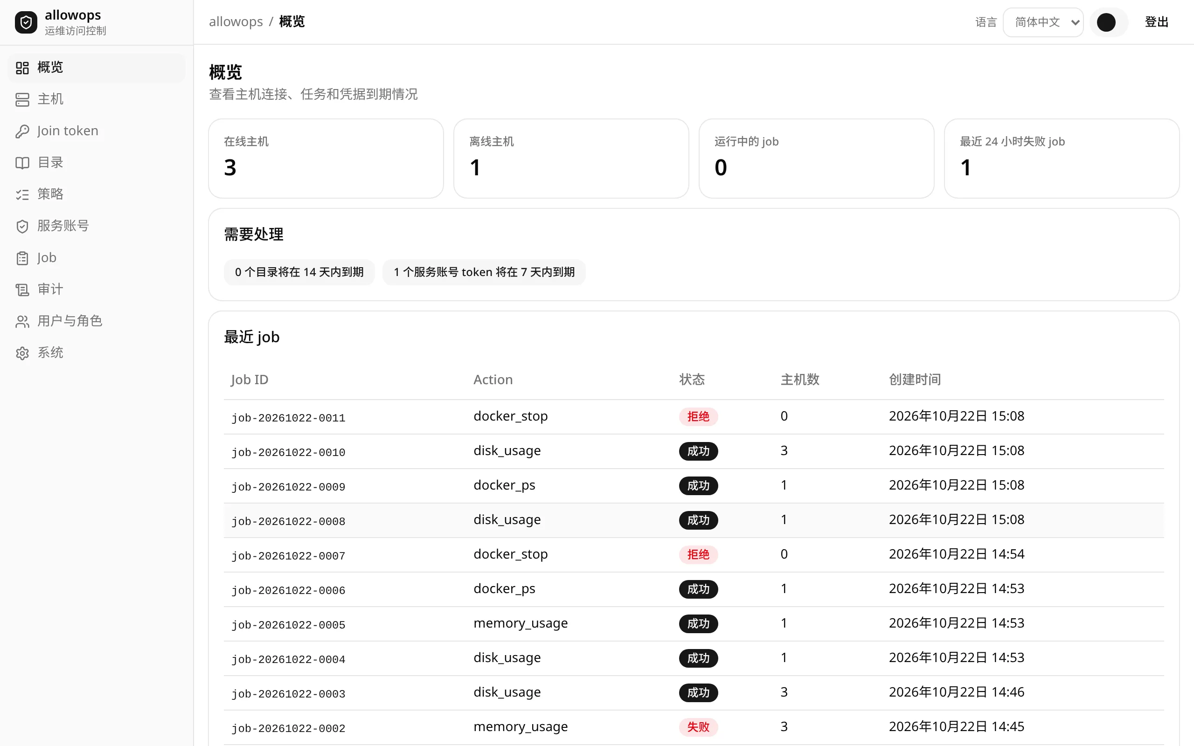
Task: Click the 失败 status badge for memory_usage
Action: [698, 727]
